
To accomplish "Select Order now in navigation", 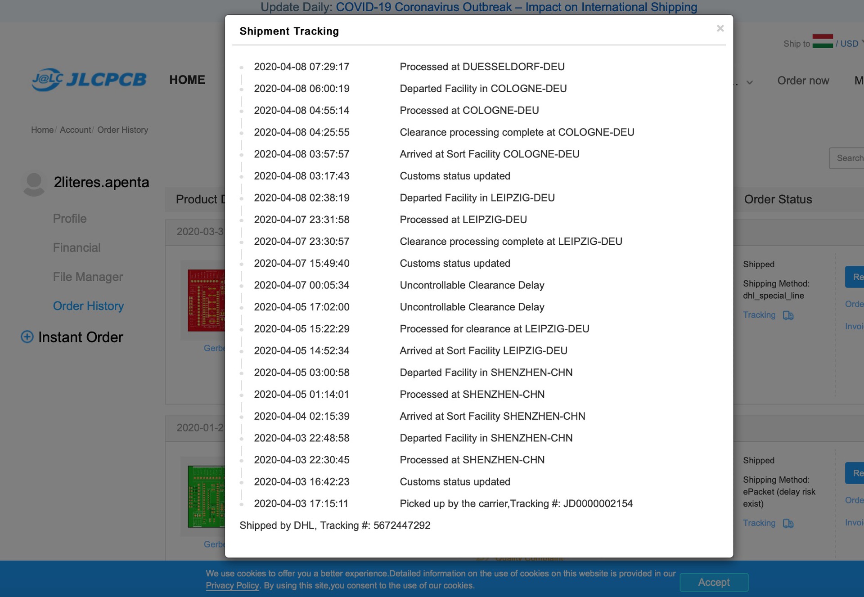I will [803, 81].
